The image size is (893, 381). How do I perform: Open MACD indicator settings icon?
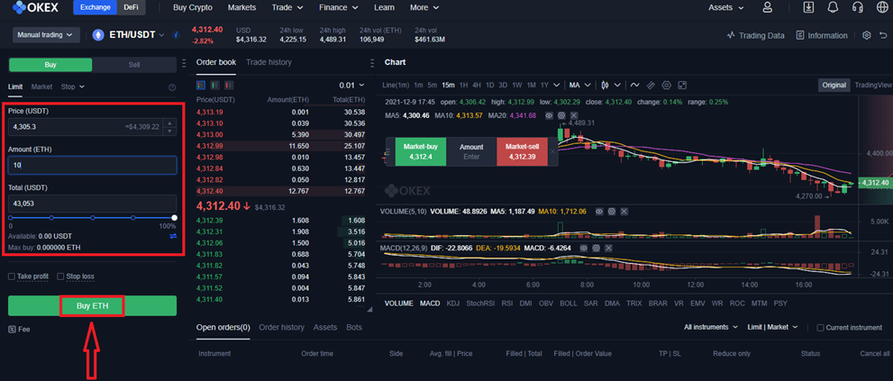pyautogui.click(x=597, y=249)
